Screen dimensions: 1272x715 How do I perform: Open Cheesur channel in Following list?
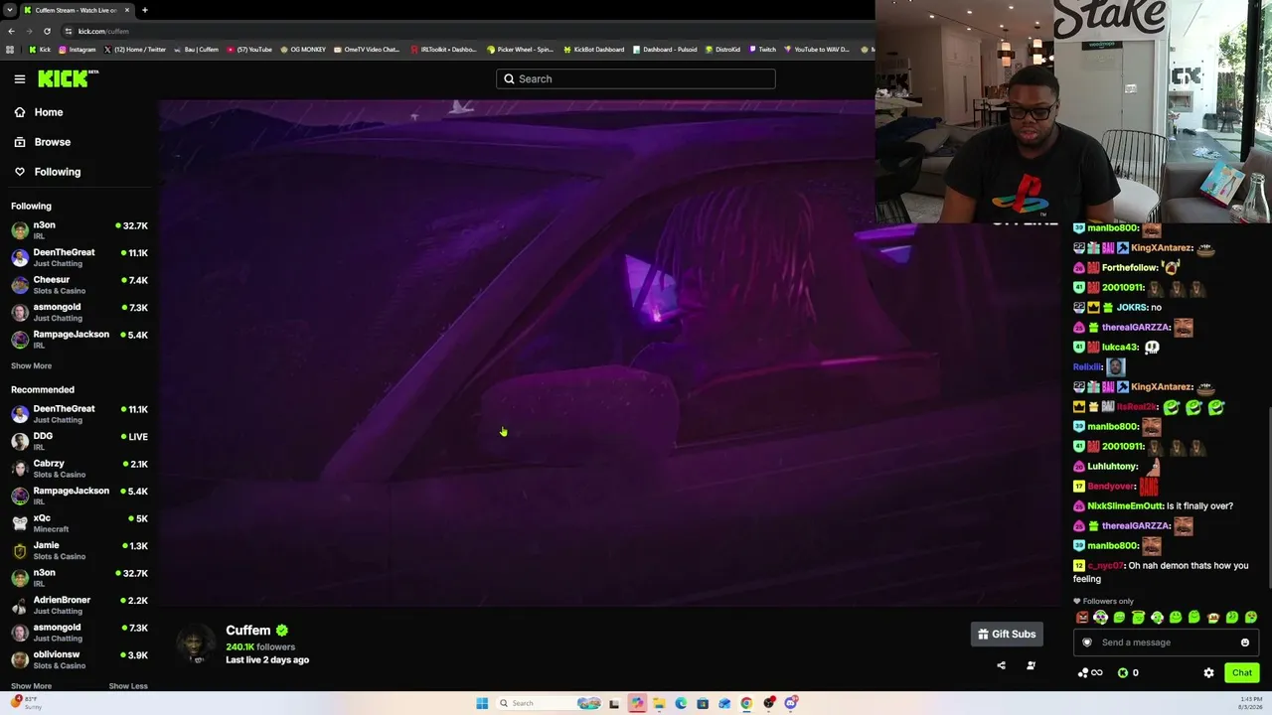tap(79, 284)
